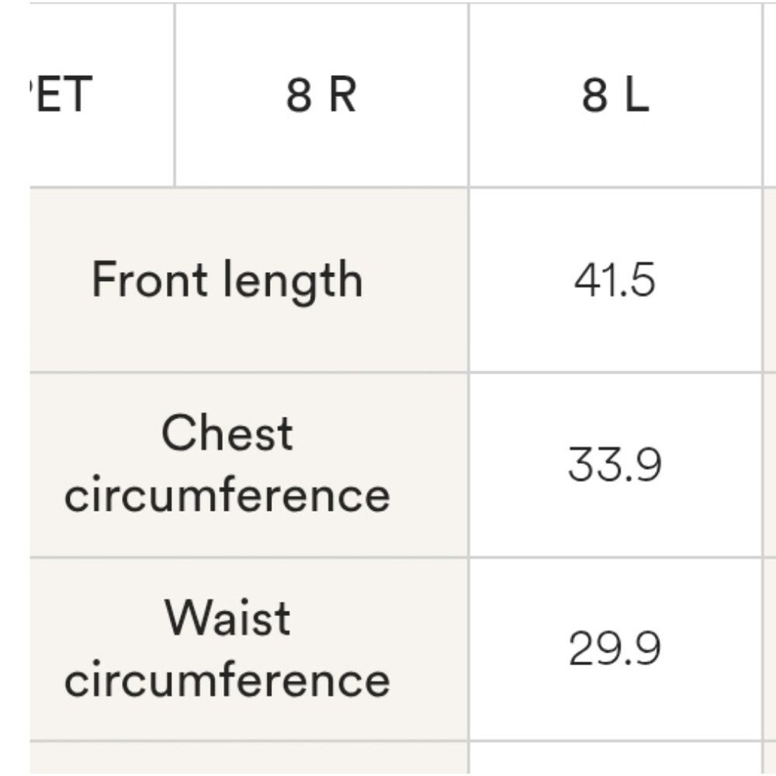The image size is (776, 776).
Task: Click the digit 8 in 8 L header
Action: pos(594,95)
